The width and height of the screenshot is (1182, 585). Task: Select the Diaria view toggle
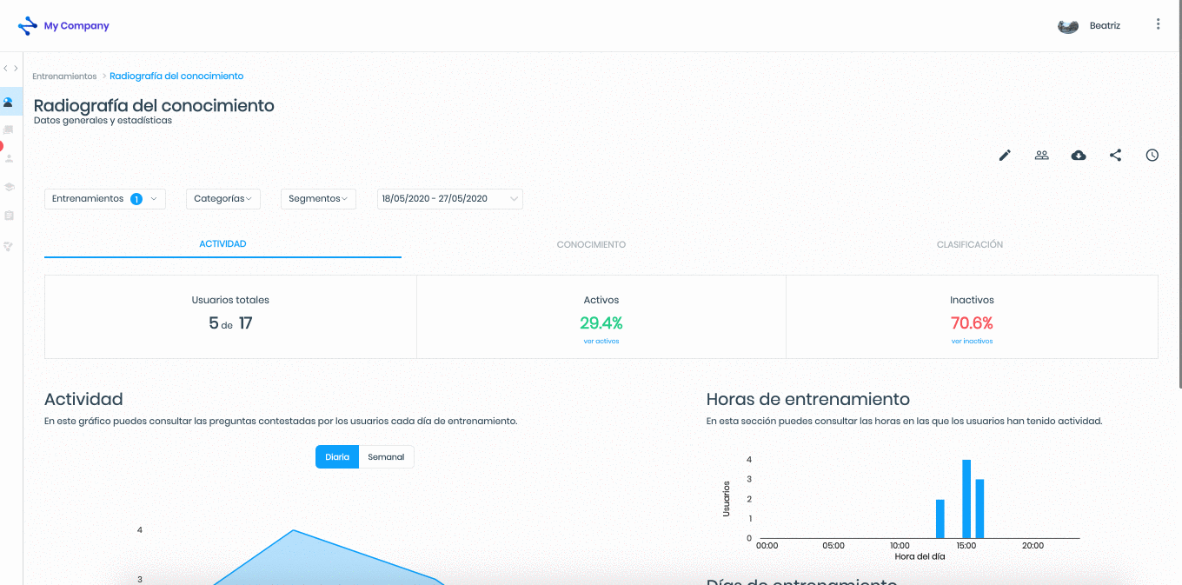337,456
